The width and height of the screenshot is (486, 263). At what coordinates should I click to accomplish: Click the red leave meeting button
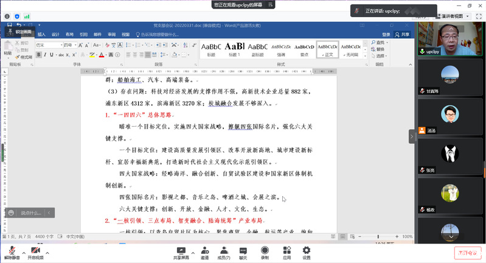pyautogui.click(x=468, y=253)
